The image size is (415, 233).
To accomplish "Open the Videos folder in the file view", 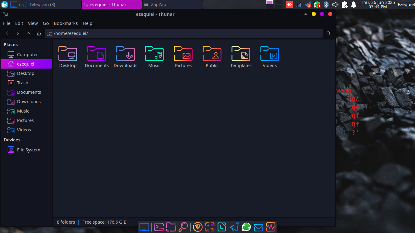I will point(270,57).
